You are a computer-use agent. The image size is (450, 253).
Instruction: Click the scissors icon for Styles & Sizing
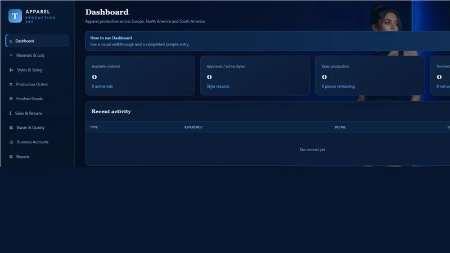click(11, 70)
